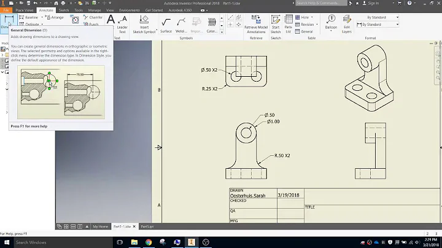
Task: Switch to the Place Views tab
Action: click(24, 10)
